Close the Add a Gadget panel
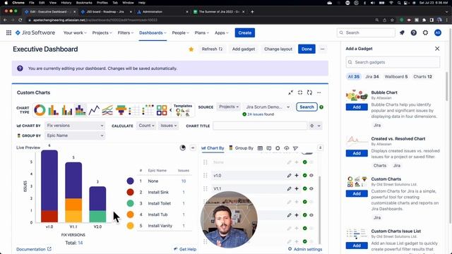This screenshot has width=452, height=254. pos(437,49)
